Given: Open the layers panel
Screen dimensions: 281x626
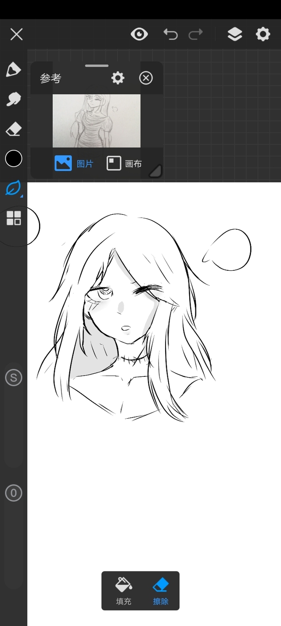Looking at the screenshot, I should tap(235, 34).
